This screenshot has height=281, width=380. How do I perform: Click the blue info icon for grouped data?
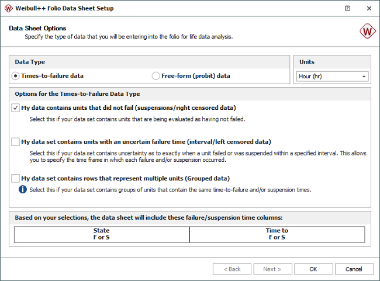point(22,189)
